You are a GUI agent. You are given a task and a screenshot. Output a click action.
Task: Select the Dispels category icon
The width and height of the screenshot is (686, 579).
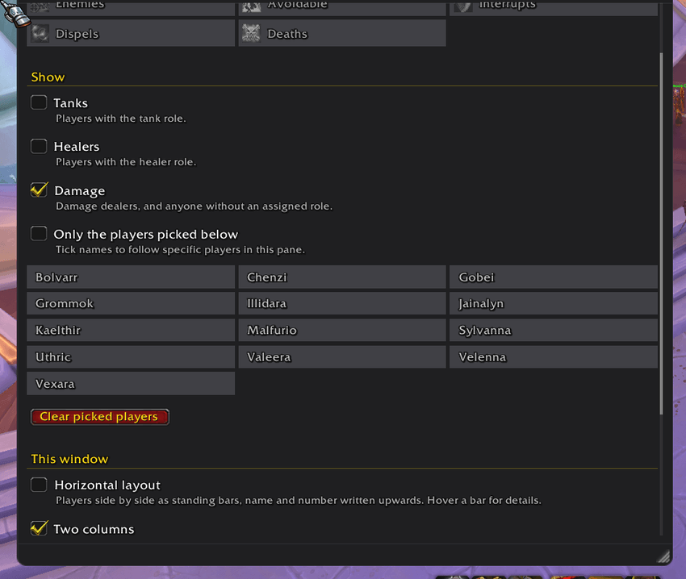(x=40, y=34)
